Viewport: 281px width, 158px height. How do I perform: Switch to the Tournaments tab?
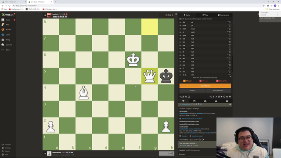pos(223,15)
